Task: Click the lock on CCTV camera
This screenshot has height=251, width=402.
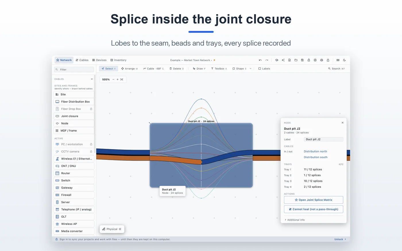Action: click(91, 151)
